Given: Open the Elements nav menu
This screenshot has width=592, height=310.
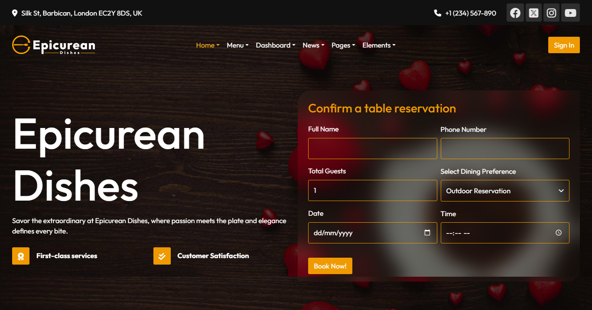Looking at the screenshot, I should 379,45.
